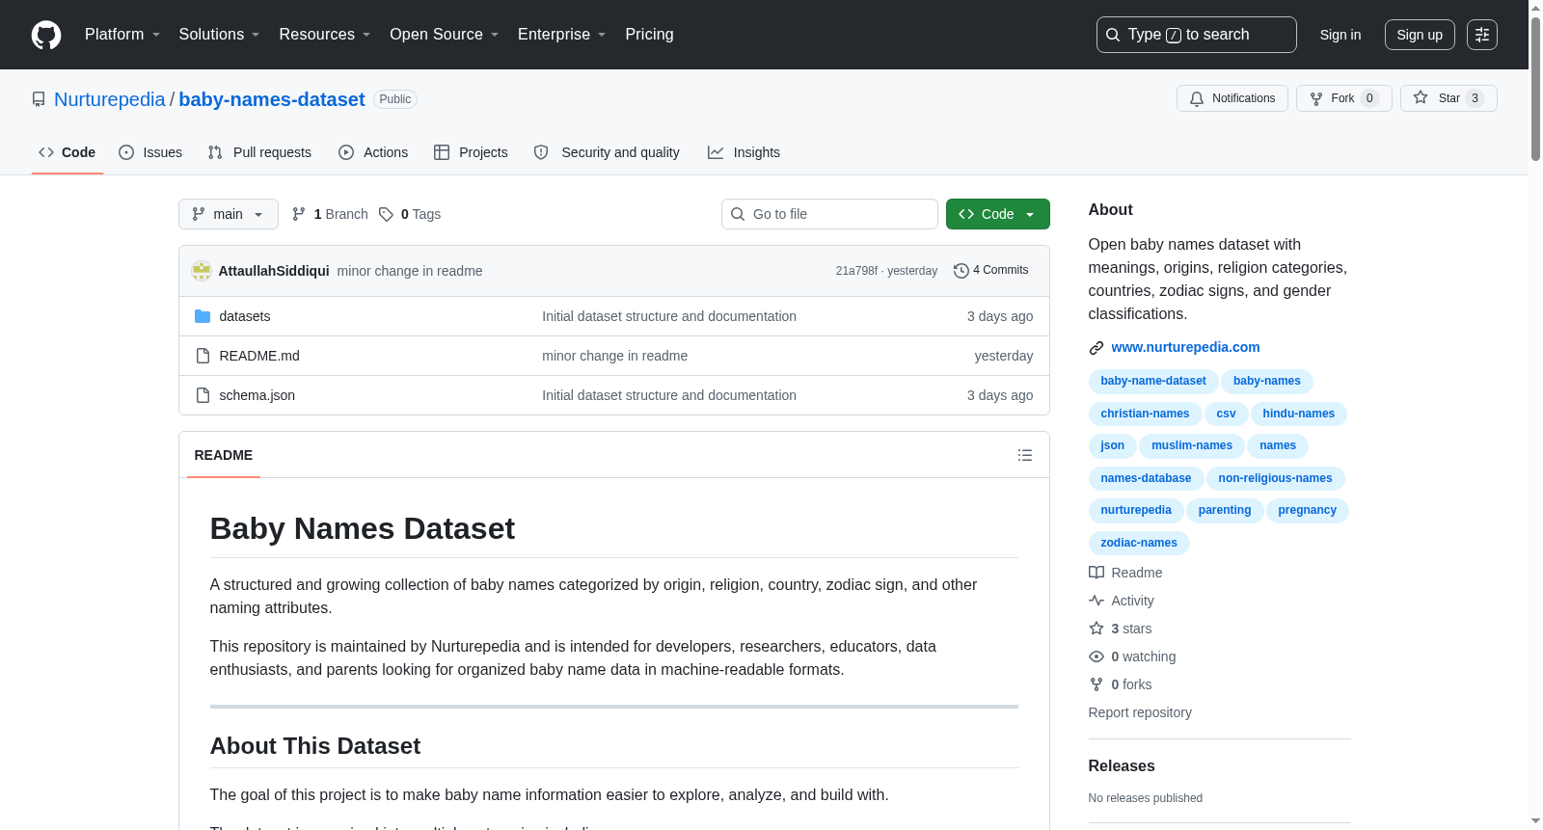The image size is (1543, 830).
Task: Click the schema.json file icon
Action: (203, 395)
